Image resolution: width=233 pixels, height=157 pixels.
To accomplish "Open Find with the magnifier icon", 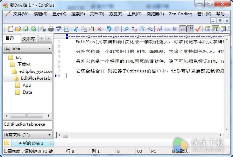I will [126, 29].
